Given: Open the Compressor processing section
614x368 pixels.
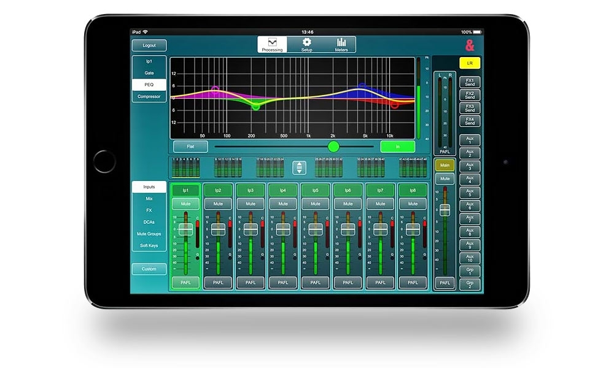Looking at the screenshot, I should pyautogui.click(x=149, y=96).
